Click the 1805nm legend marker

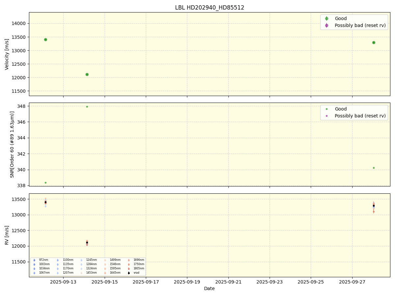[129, 268]
